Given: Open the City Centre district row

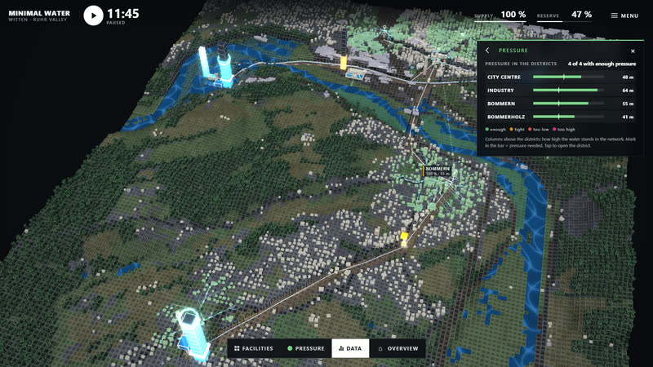Looking at the screenshot, I should [x=561, y=77].
